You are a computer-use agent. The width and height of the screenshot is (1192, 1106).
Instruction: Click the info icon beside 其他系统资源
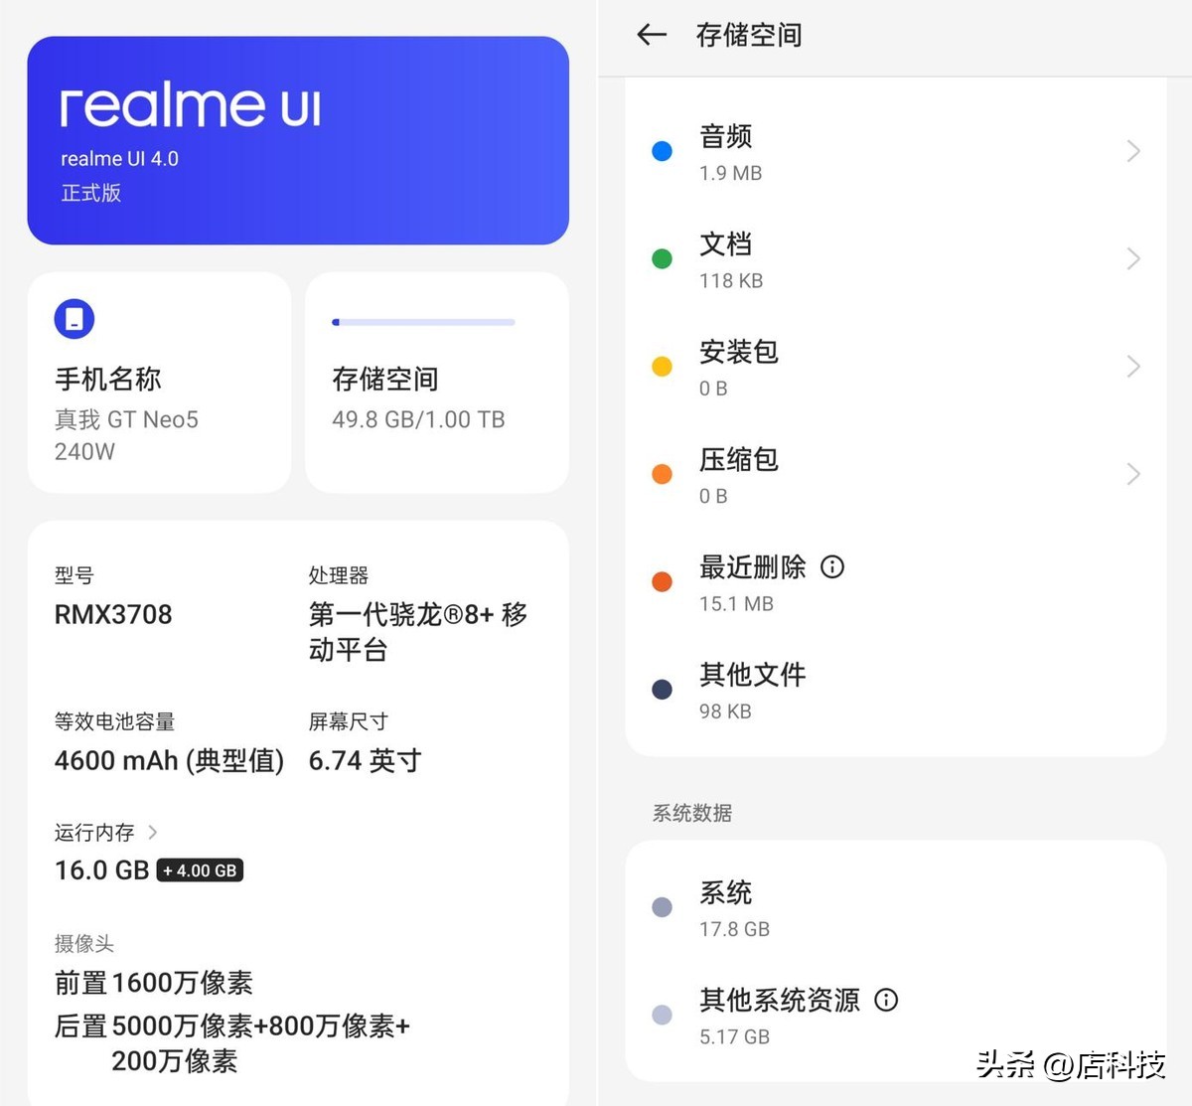pos(885,1000)
